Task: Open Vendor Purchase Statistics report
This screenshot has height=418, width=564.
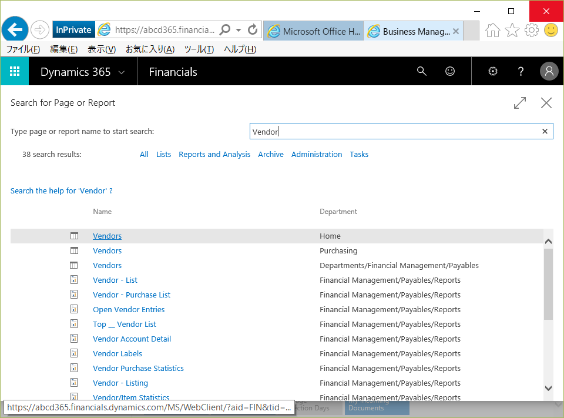Action: tap(138, 368)
